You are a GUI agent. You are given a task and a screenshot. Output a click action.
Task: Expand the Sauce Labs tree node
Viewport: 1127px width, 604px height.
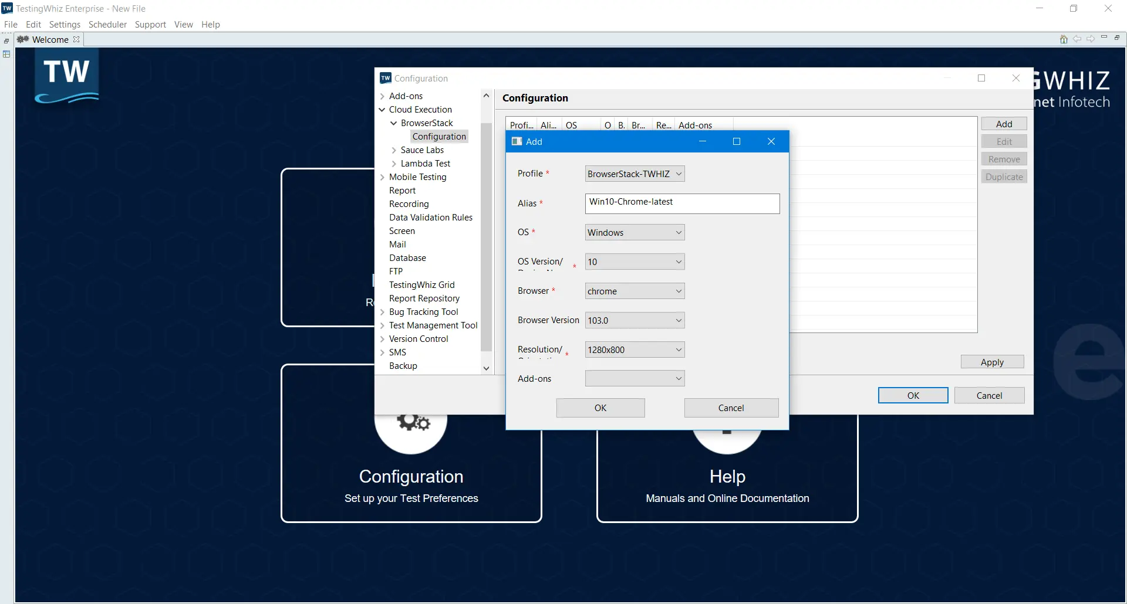(394, 151)
